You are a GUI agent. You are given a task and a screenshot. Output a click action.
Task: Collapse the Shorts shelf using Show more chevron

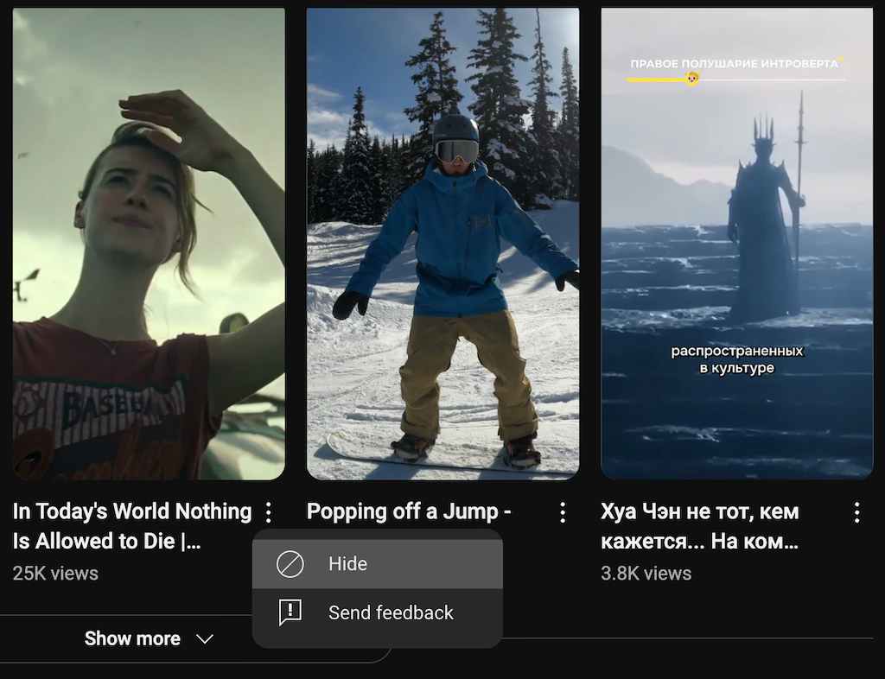205,639
